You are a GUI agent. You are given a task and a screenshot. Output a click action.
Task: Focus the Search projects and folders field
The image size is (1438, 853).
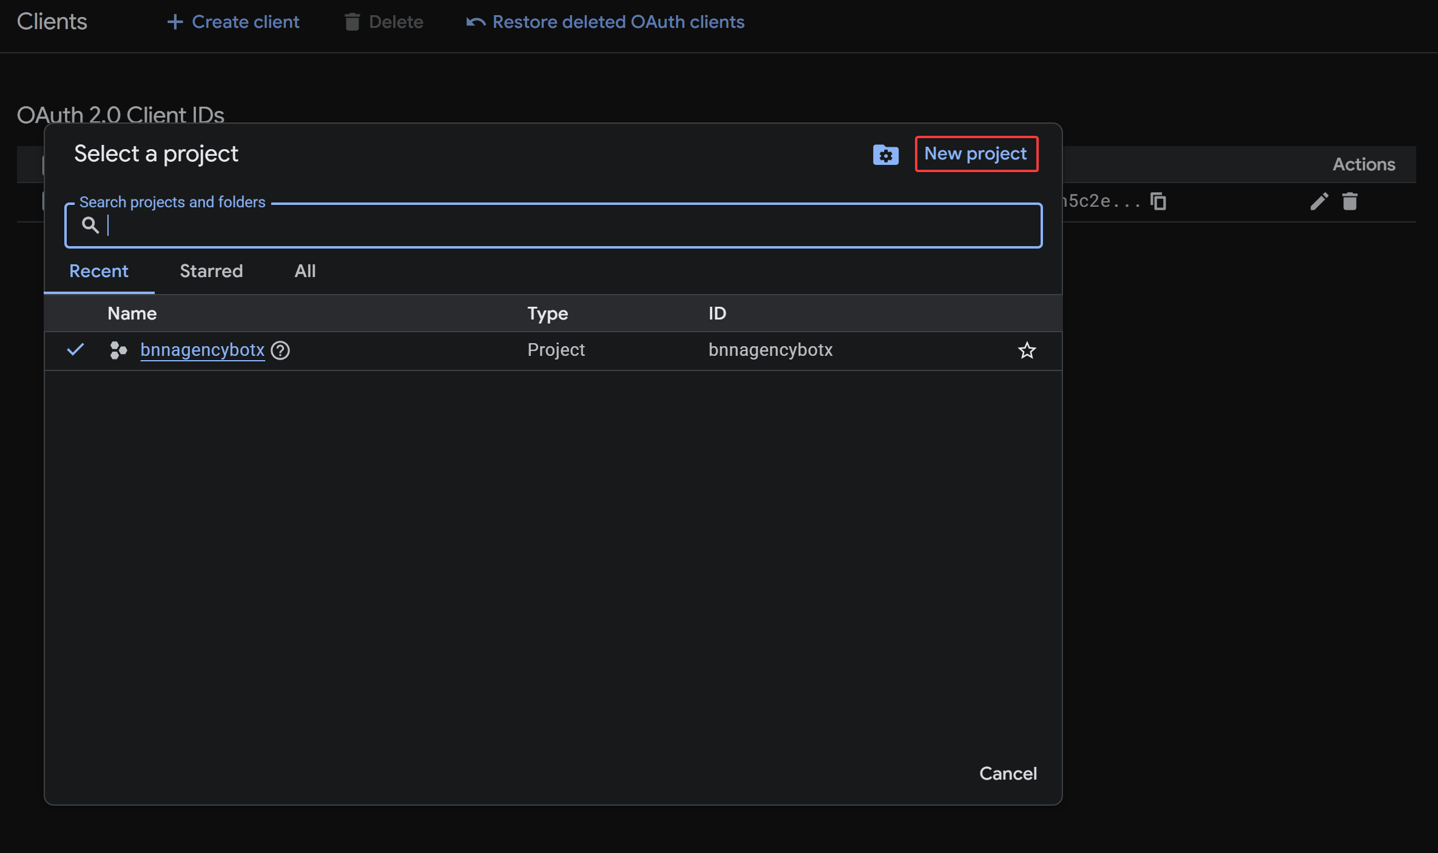pos(553,226)
